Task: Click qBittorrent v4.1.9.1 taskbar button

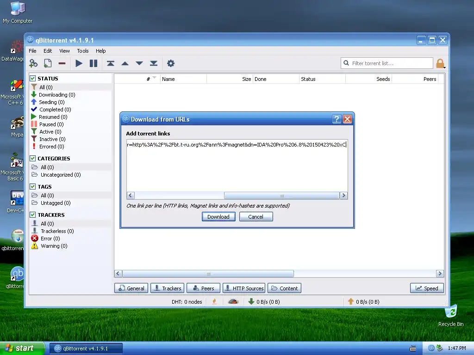Action: [x=86, y=349]
